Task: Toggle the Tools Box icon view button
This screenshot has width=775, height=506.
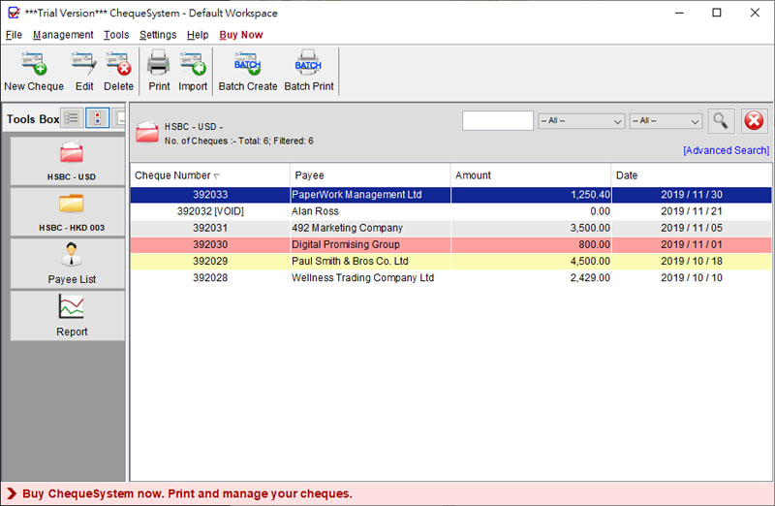Action: click(x=97, y=118)
